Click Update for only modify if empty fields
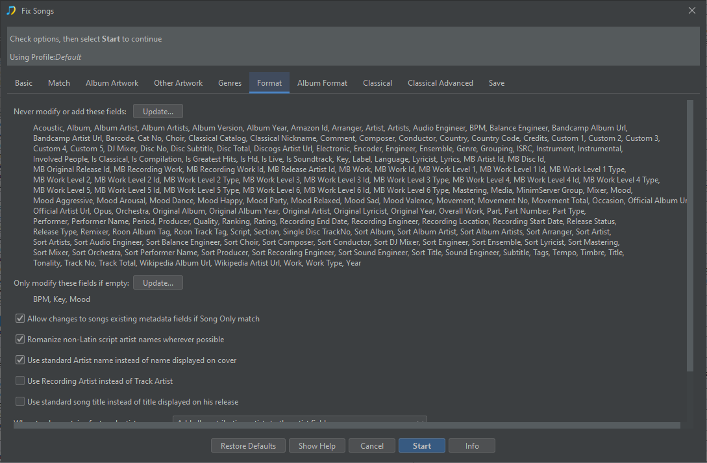The image size is (707, 463). pyautogui.click(x=158, y=282)
